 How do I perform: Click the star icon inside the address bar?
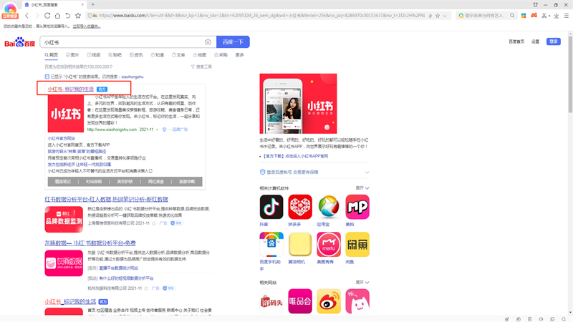click(x=438, y=16)
